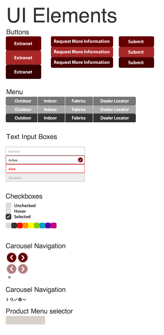
Task: Click the checkmark icon in the Active field
Action: pos(80,160)
